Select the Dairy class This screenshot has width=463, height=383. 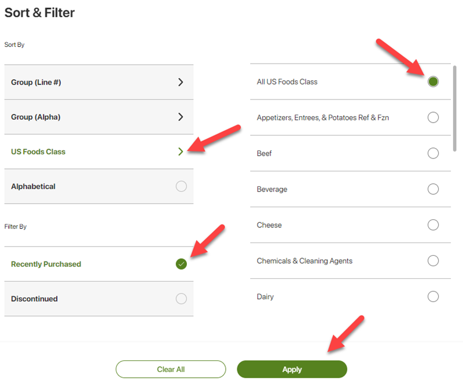433,296
